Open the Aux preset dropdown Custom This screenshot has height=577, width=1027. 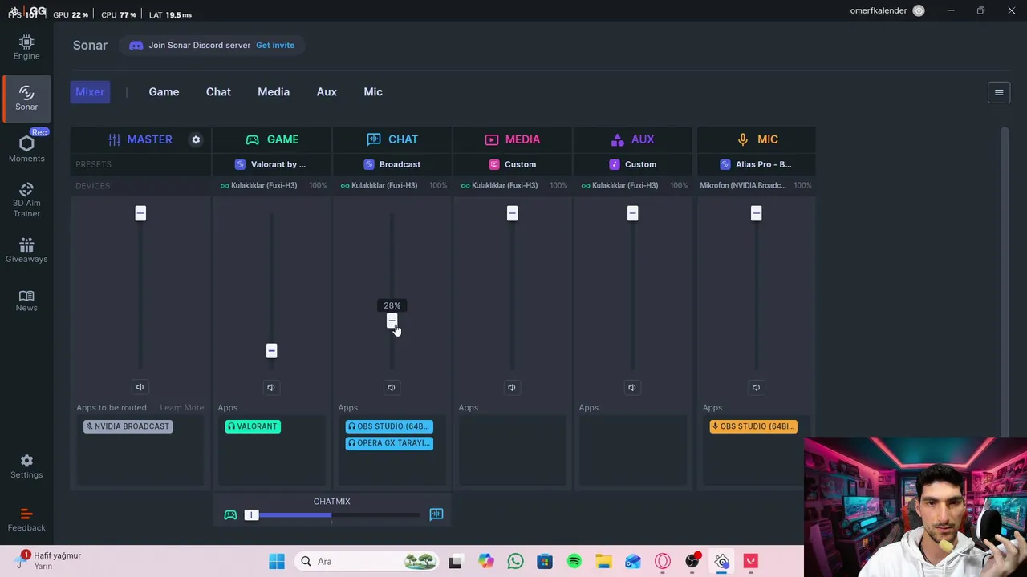click(632, 164)
